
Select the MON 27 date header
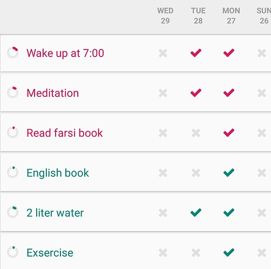tap(231, 16)
